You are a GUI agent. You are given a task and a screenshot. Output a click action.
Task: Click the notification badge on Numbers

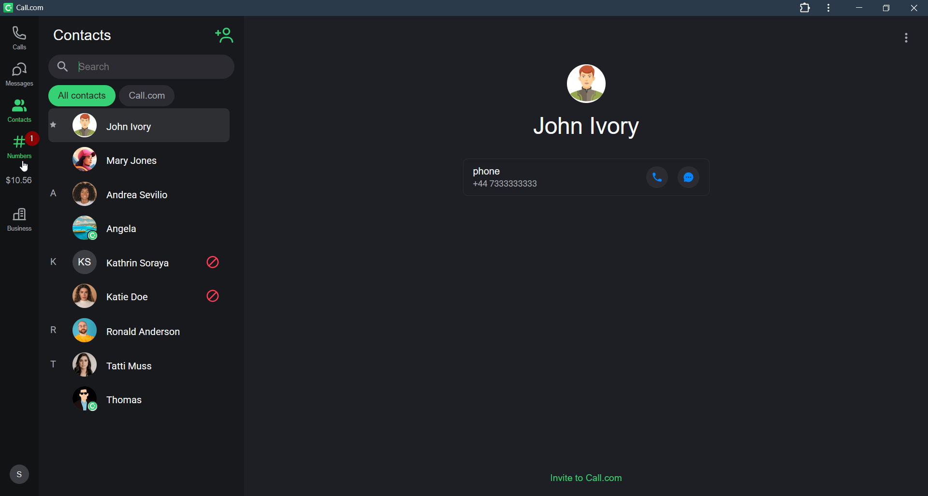[x=32, y=139]
